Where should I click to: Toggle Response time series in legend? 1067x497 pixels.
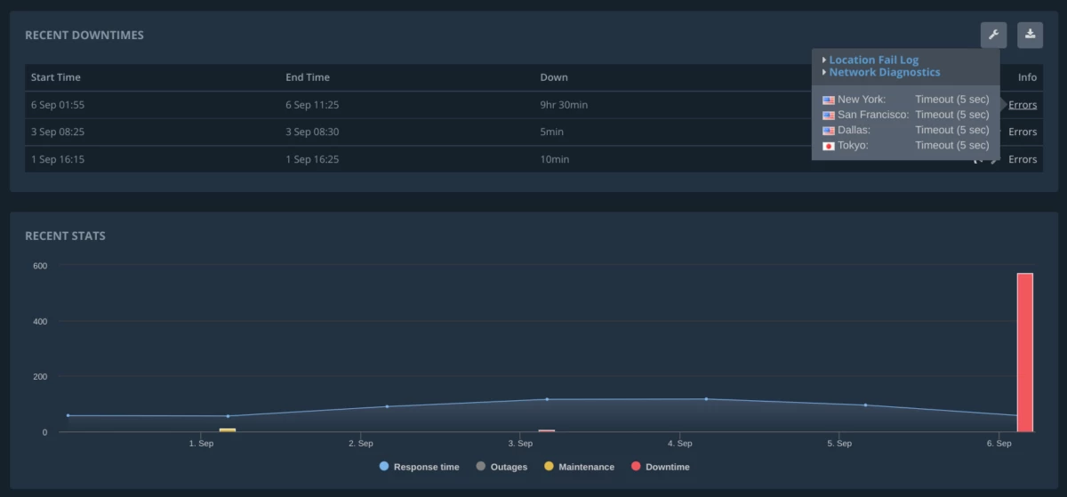click(419, 467)
